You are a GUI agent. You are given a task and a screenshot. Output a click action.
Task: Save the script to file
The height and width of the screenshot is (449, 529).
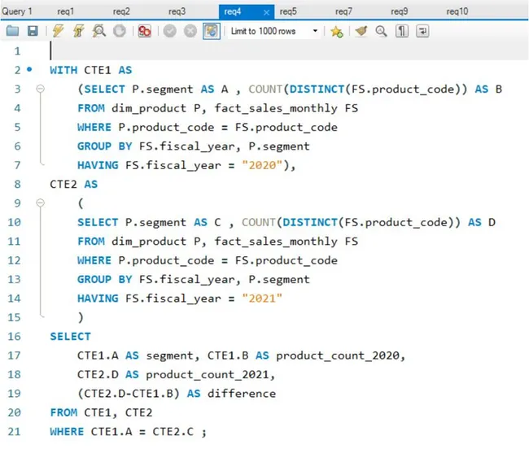tap(33, 31)
